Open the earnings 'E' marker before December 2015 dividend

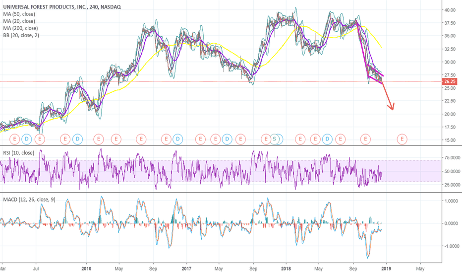[x=65, y=138]
